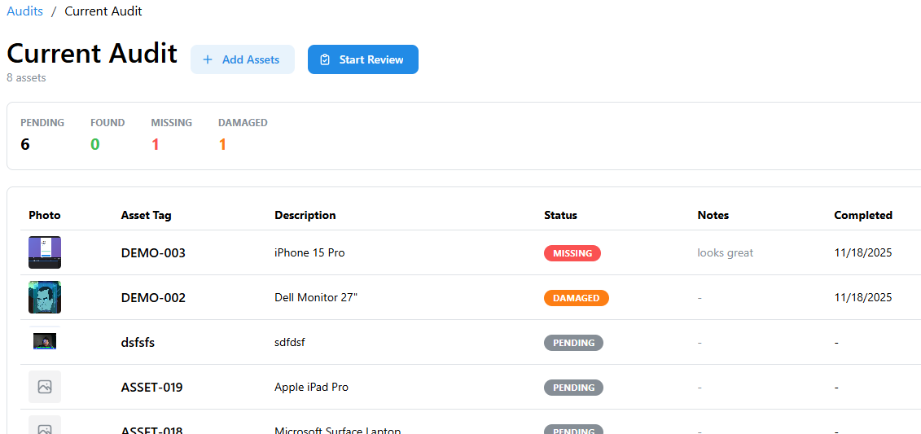Click the Pending count summary
Viewport: 921px width, 434px height.
tap(42, 135)
